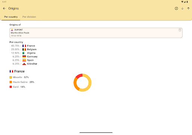
Task: Tap the battery status icon
Action: pyautogui.click(x=187, y=2)
